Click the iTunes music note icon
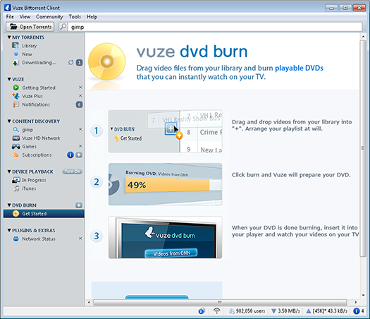Viewport: 370px width, 319px height. tap(16, 188)
